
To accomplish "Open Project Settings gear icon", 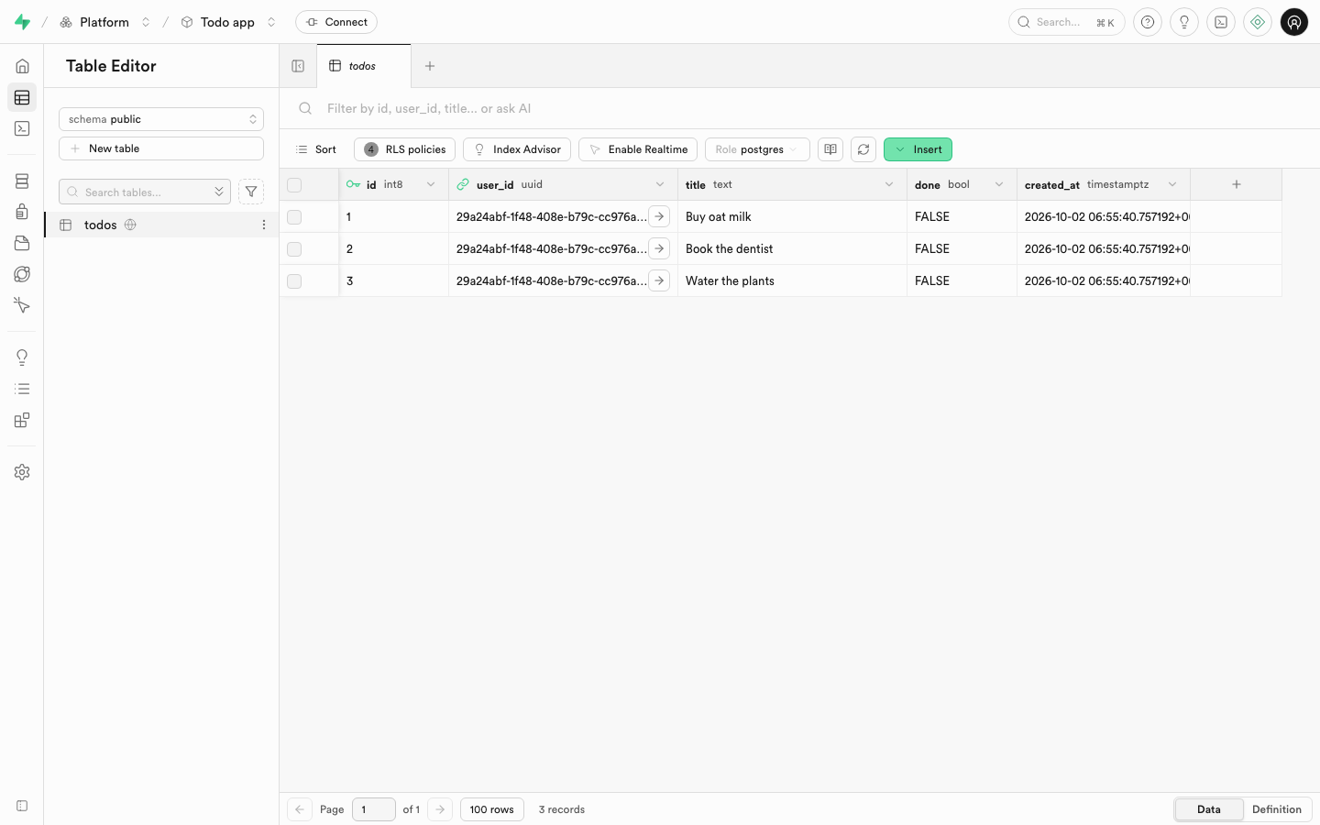I will click(x=22, y=472).
